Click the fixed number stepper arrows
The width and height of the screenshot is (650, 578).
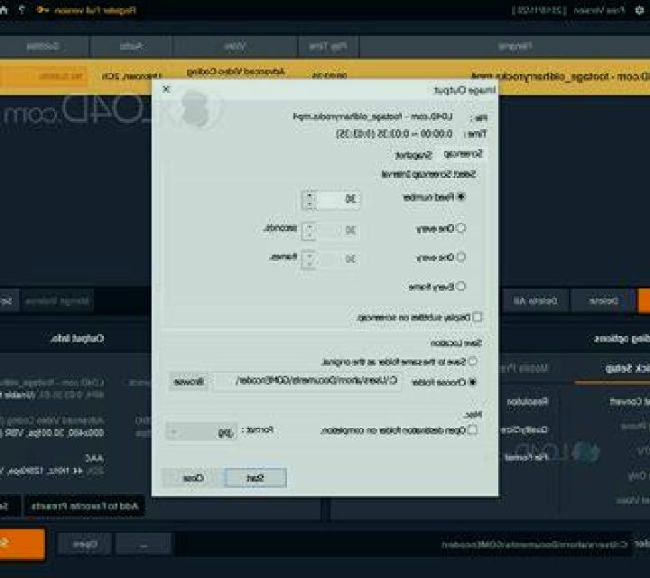coord(309,200)
